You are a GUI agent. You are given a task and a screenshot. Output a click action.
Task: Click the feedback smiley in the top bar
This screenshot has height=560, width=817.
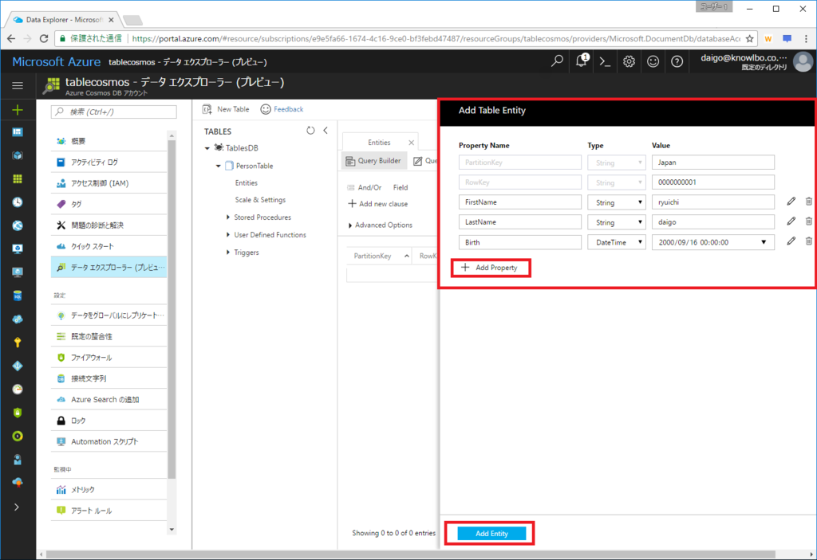click(x=653, y=61)
